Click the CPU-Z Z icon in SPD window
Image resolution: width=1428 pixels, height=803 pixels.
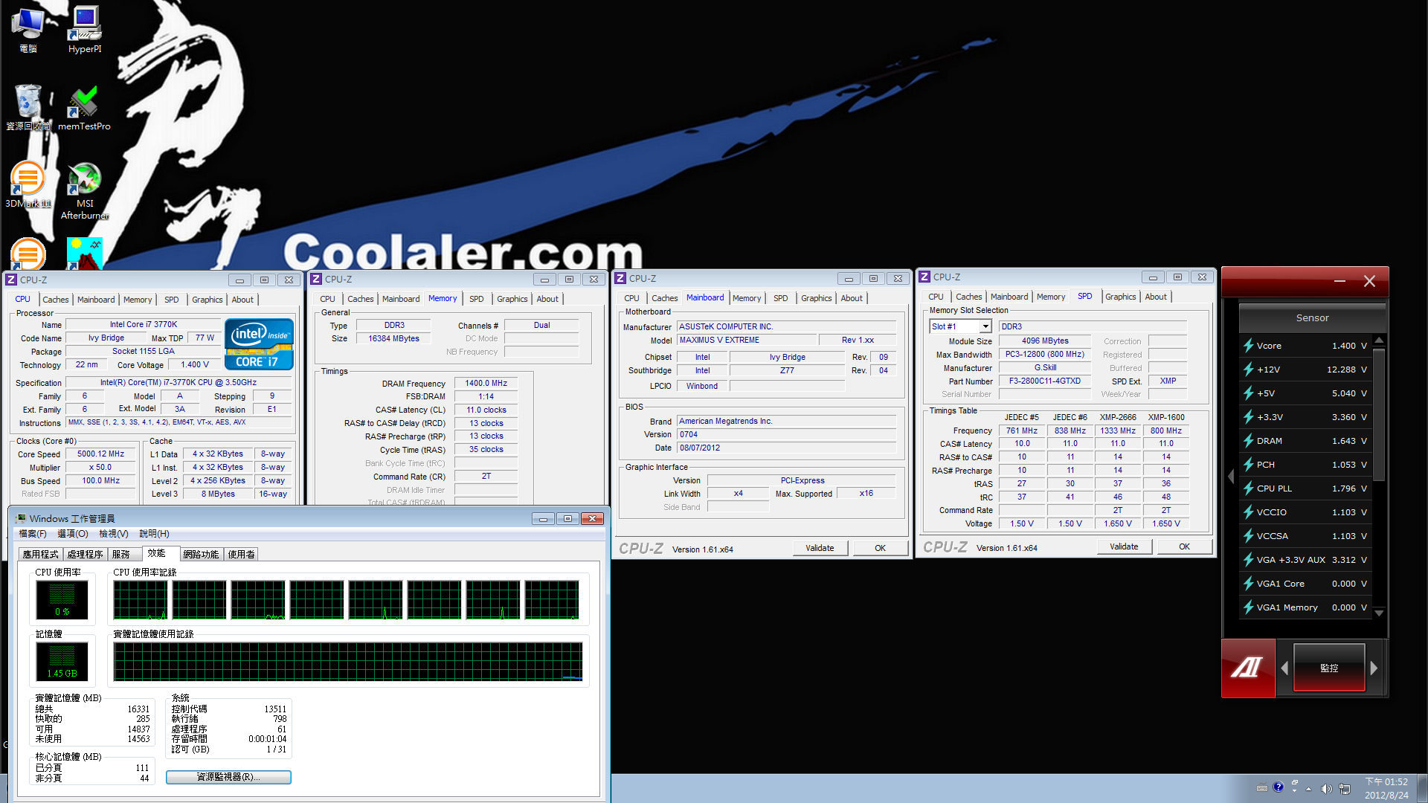click(x=924, y=277)
